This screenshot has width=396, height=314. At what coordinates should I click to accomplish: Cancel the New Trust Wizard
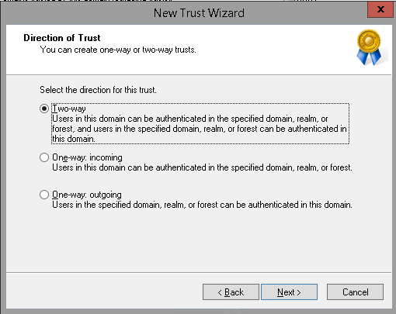coord(355,292)
